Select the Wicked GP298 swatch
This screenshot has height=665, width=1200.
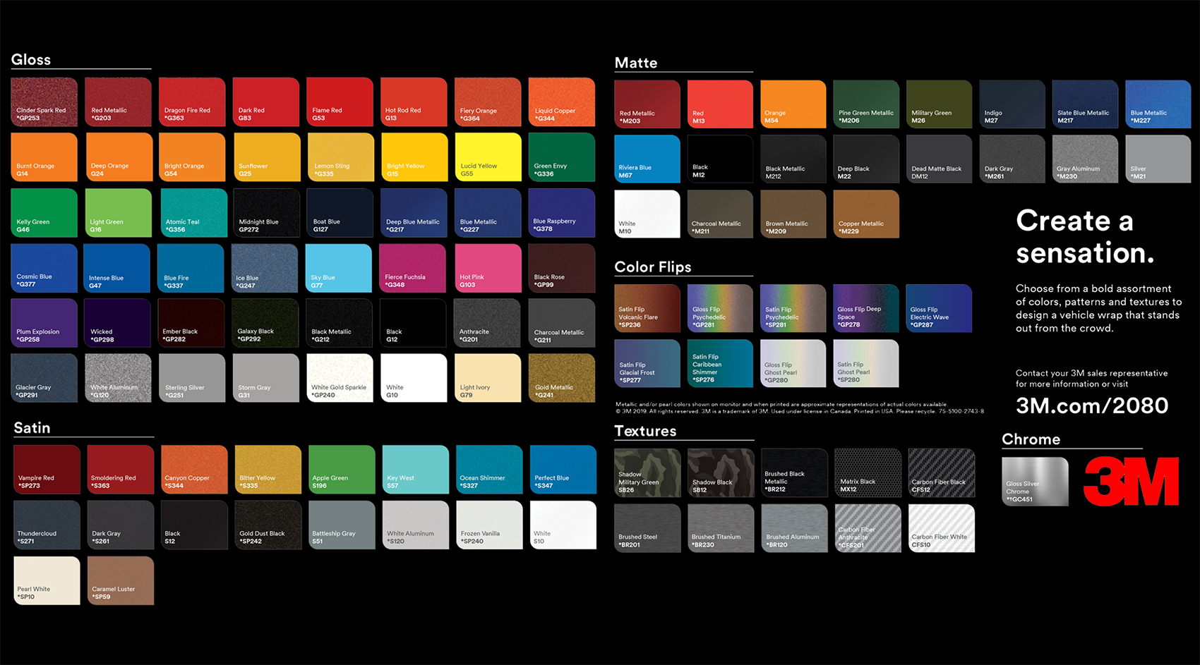click(x=117, y=323)
